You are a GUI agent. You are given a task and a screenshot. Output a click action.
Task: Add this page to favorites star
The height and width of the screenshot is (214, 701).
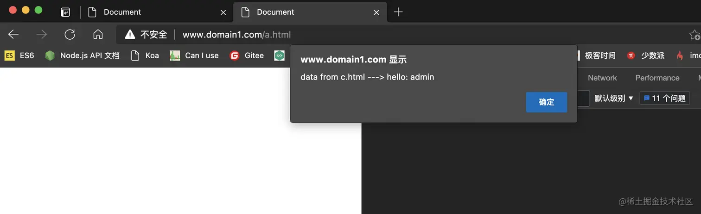click(694, 35)
